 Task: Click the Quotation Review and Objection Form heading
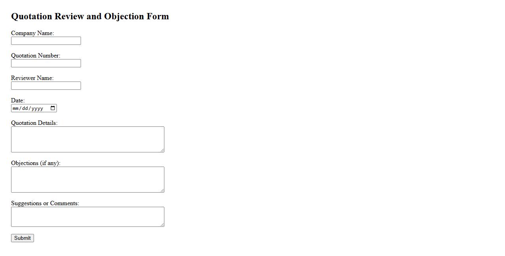[90, 16]
